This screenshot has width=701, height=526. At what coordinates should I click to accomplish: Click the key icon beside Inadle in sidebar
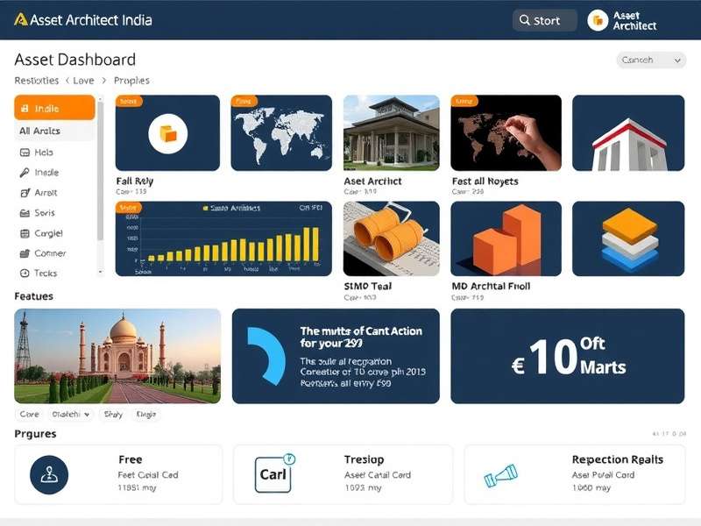24,172
